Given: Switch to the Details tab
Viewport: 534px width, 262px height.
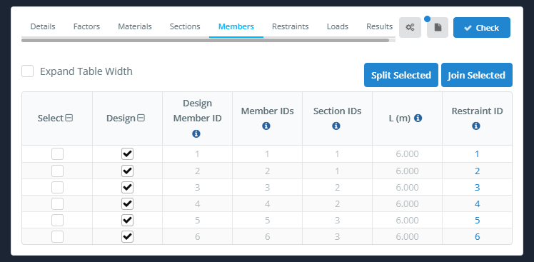Looking at the screenshot, I should 43,26.
